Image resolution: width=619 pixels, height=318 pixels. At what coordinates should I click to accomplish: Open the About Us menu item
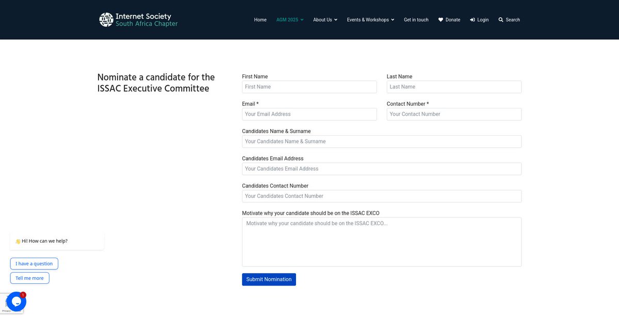[322, 20]
